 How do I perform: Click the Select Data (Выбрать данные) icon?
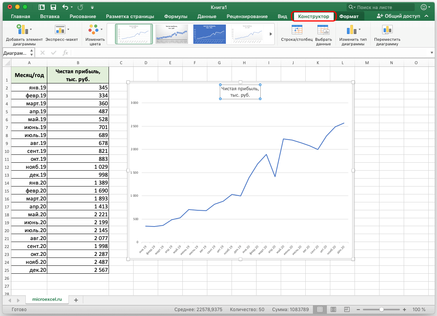(x=323, y=30)
